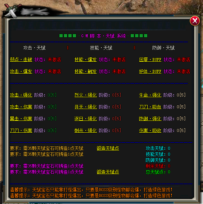This screenshot has width=203, height=204.
Task: Select 攻击·爆发 talent link
Action: click(x=21, y=71)
